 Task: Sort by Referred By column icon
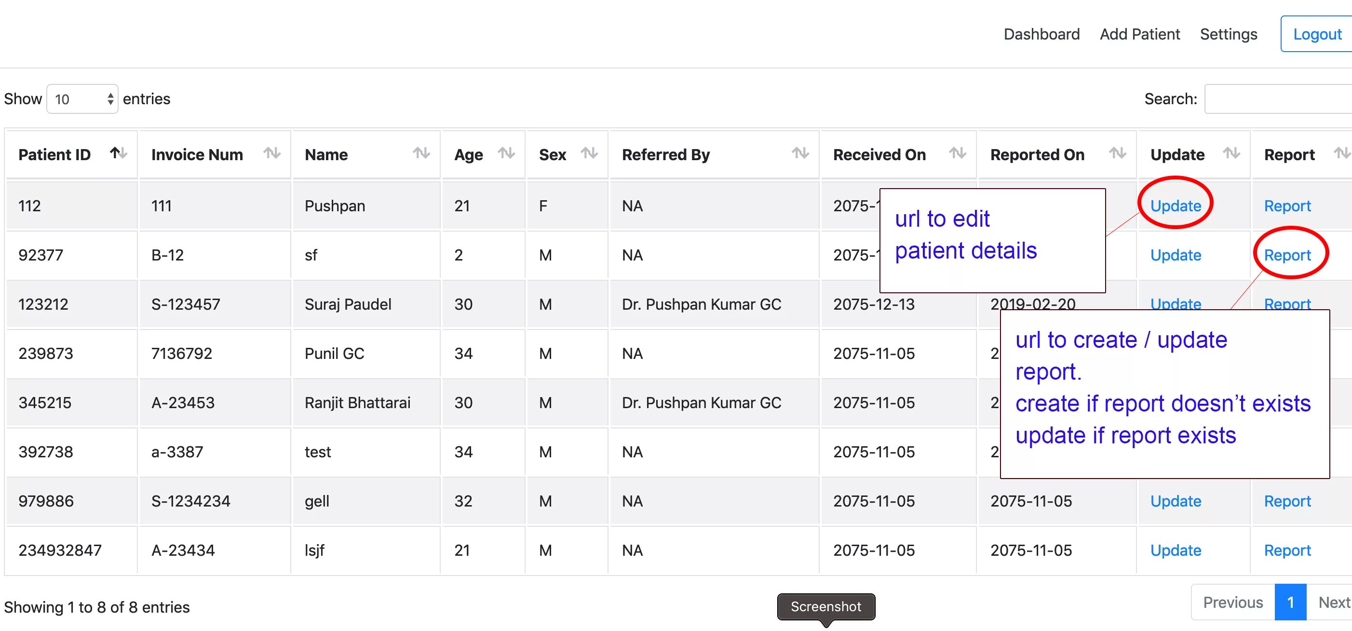[800, 153]
